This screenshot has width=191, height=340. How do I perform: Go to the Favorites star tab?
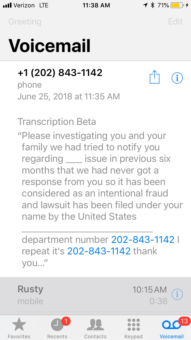[x=19, y=328]
